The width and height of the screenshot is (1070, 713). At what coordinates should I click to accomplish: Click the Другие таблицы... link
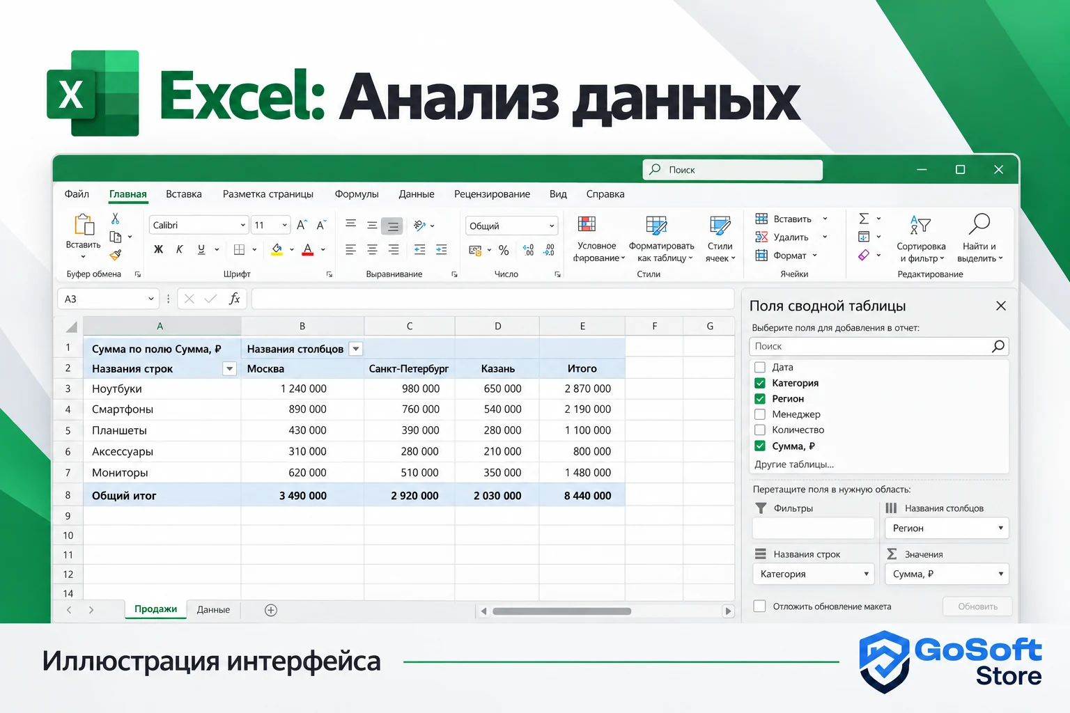click(794, 464)
